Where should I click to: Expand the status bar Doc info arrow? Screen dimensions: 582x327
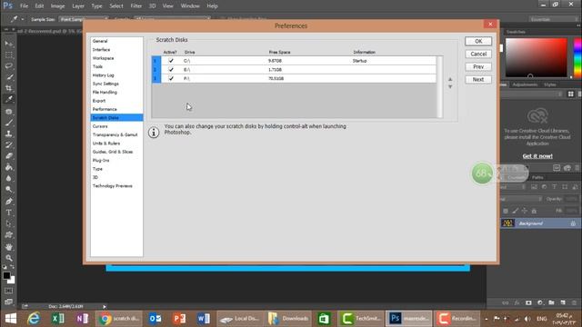[x=105, y=307]
